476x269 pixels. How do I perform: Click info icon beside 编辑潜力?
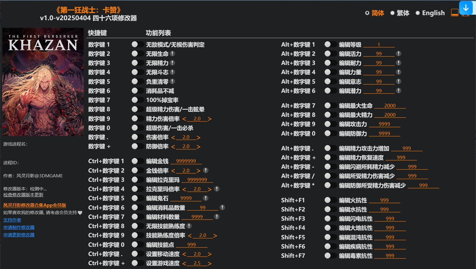coord(399,90)
